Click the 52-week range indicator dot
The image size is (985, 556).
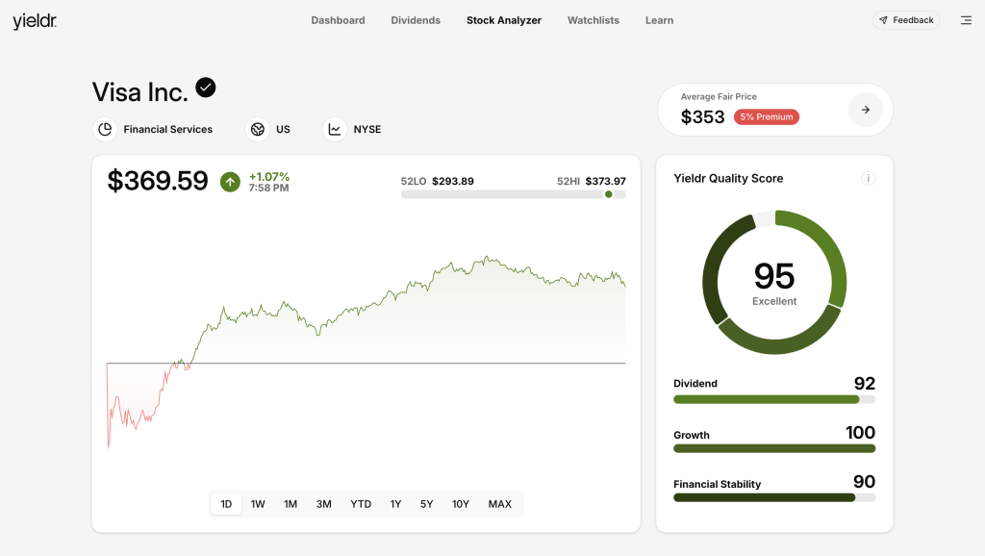pos(608,194)
